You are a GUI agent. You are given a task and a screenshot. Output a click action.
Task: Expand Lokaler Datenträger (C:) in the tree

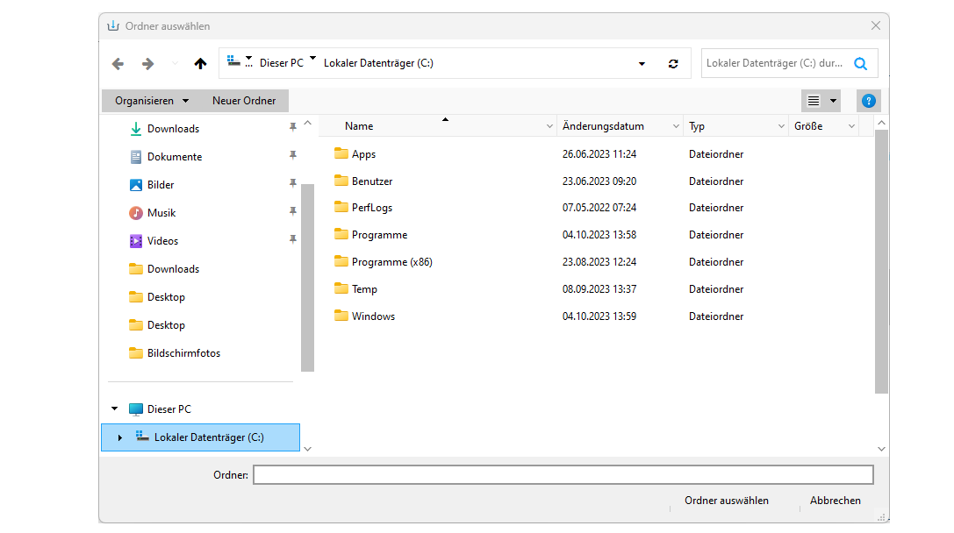pos(120,437)
